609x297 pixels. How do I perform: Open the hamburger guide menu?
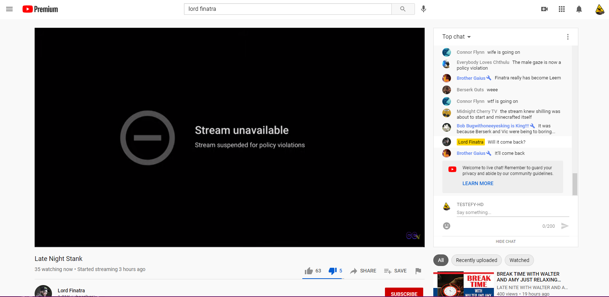point(9,9)
